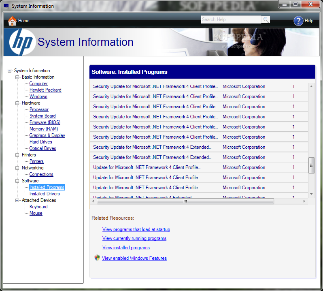Screen dimensions: 323x291
Task: Collapse the Hardware tree node
Action: click(17, 103)
